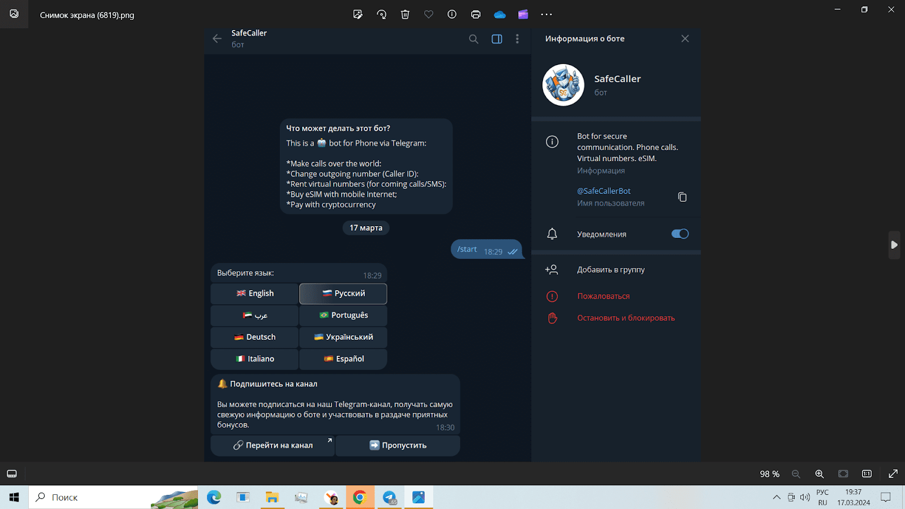Select Український language button
The image size is (905, 509).
[x=343, y=337]
